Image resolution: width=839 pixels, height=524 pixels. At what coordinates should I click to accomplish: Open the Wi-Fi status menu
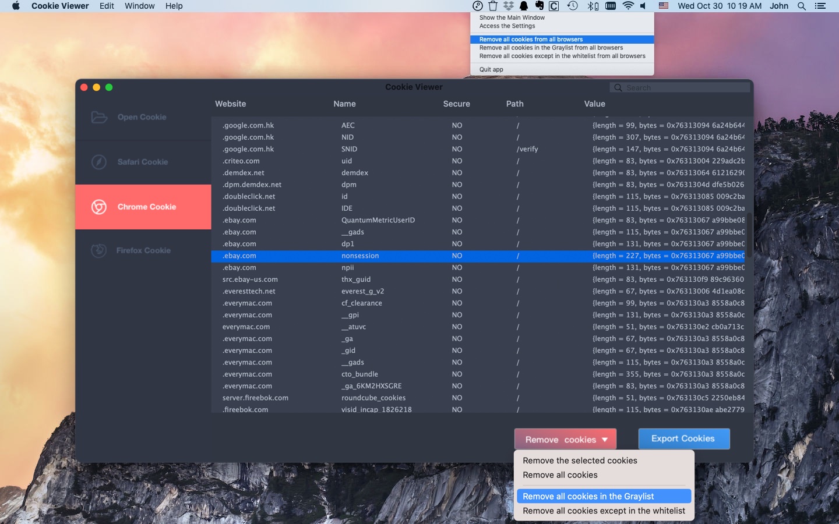click(x=628, y=6)
